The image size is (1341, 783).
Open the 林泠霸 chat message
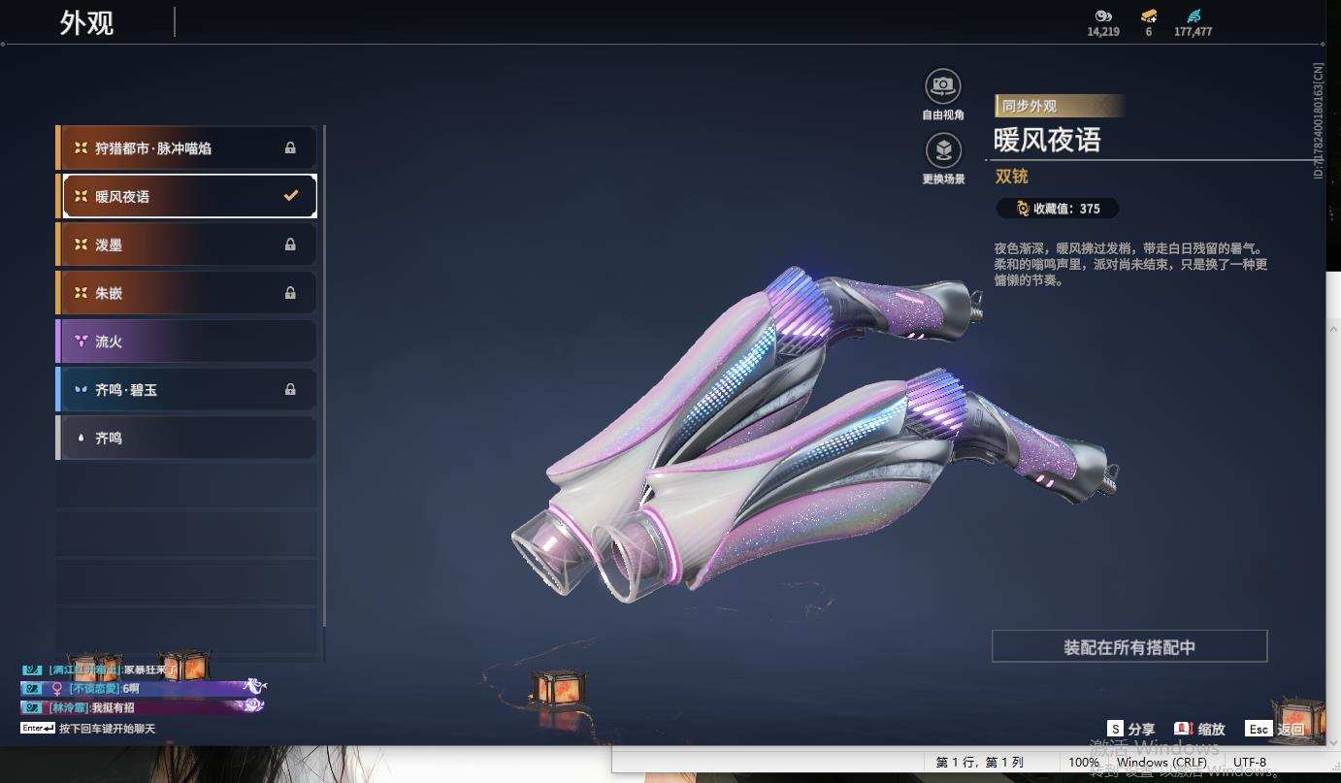tap(142, 707)
